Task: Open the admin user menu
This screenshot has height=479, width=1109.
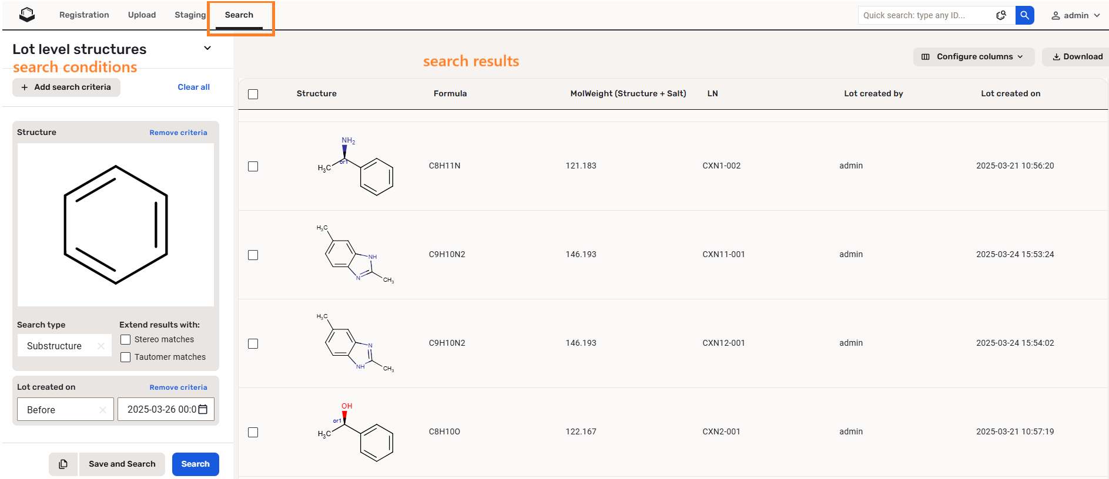Action: point(1076,15)
